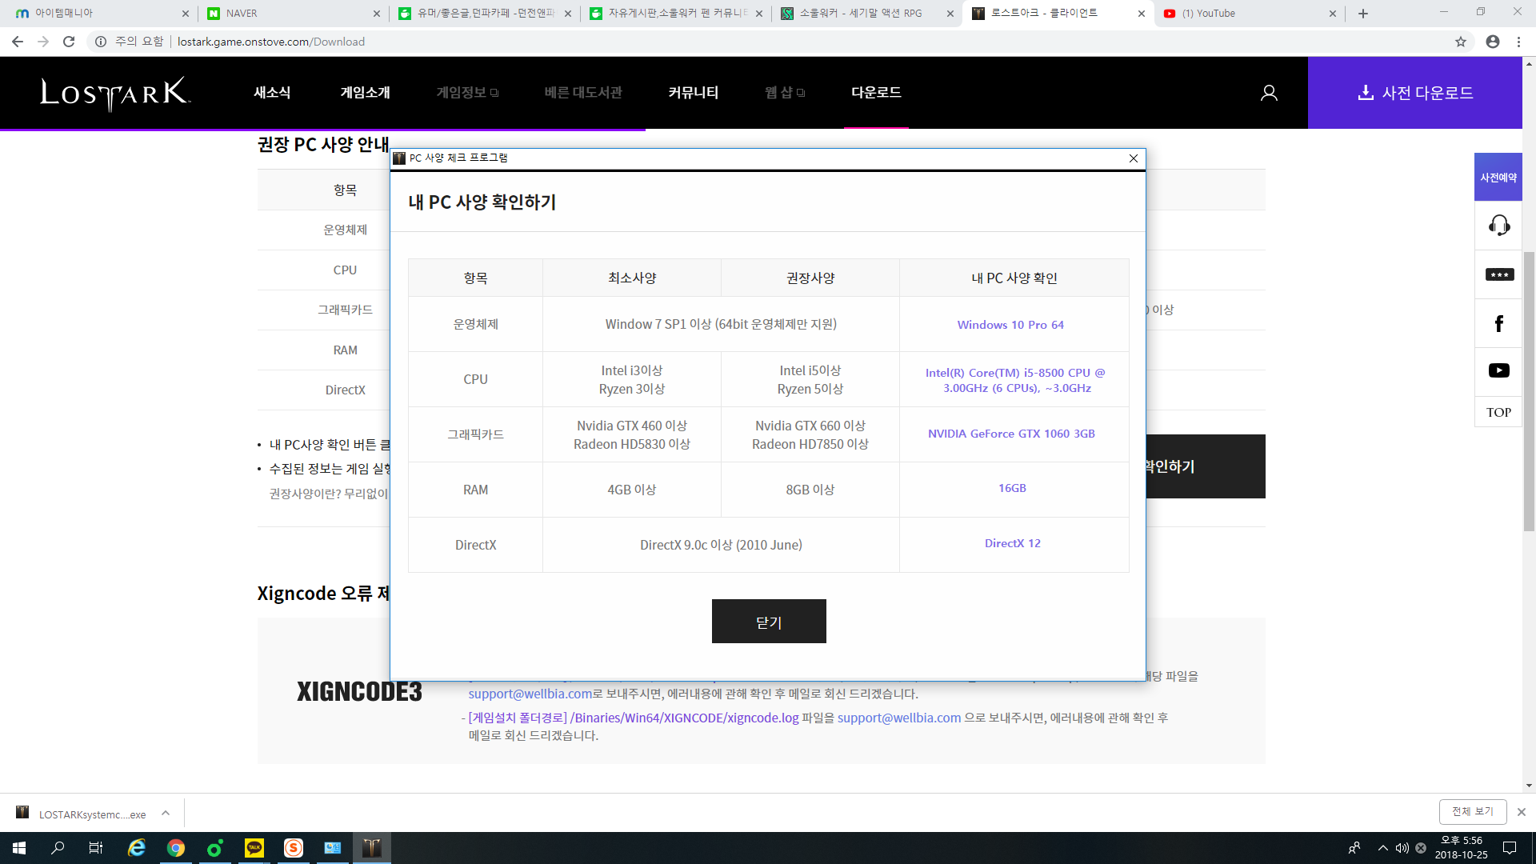1536x864 pixels.
Task: Open KakaoTalk from the taskbar
Action: tap(254, 848)
